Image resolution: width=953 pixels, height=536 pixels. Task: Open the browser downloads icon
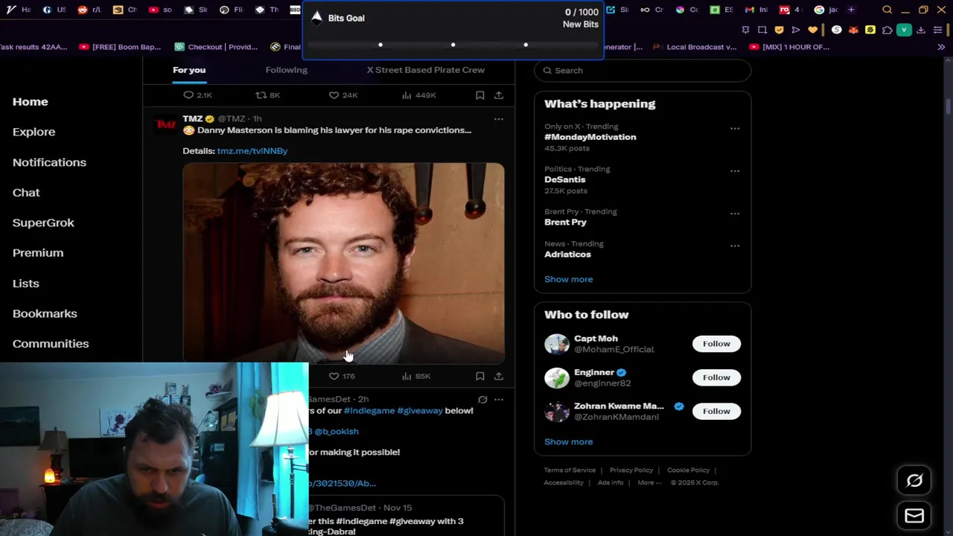[921, 30]
